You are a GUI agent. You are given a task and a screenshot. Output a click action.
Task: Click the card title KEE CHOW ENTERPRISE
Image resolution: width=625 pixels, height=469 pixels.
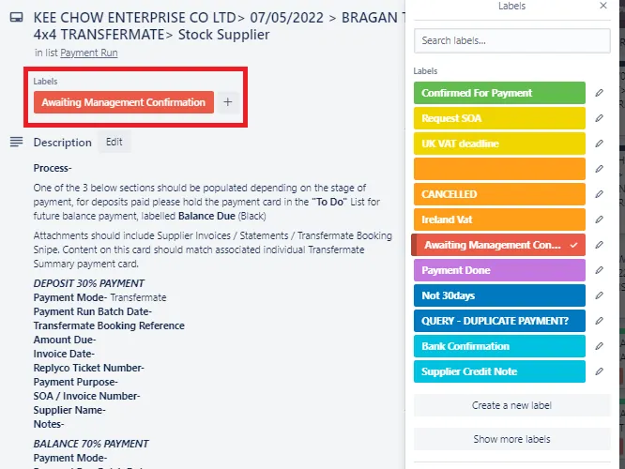point(220,26)
